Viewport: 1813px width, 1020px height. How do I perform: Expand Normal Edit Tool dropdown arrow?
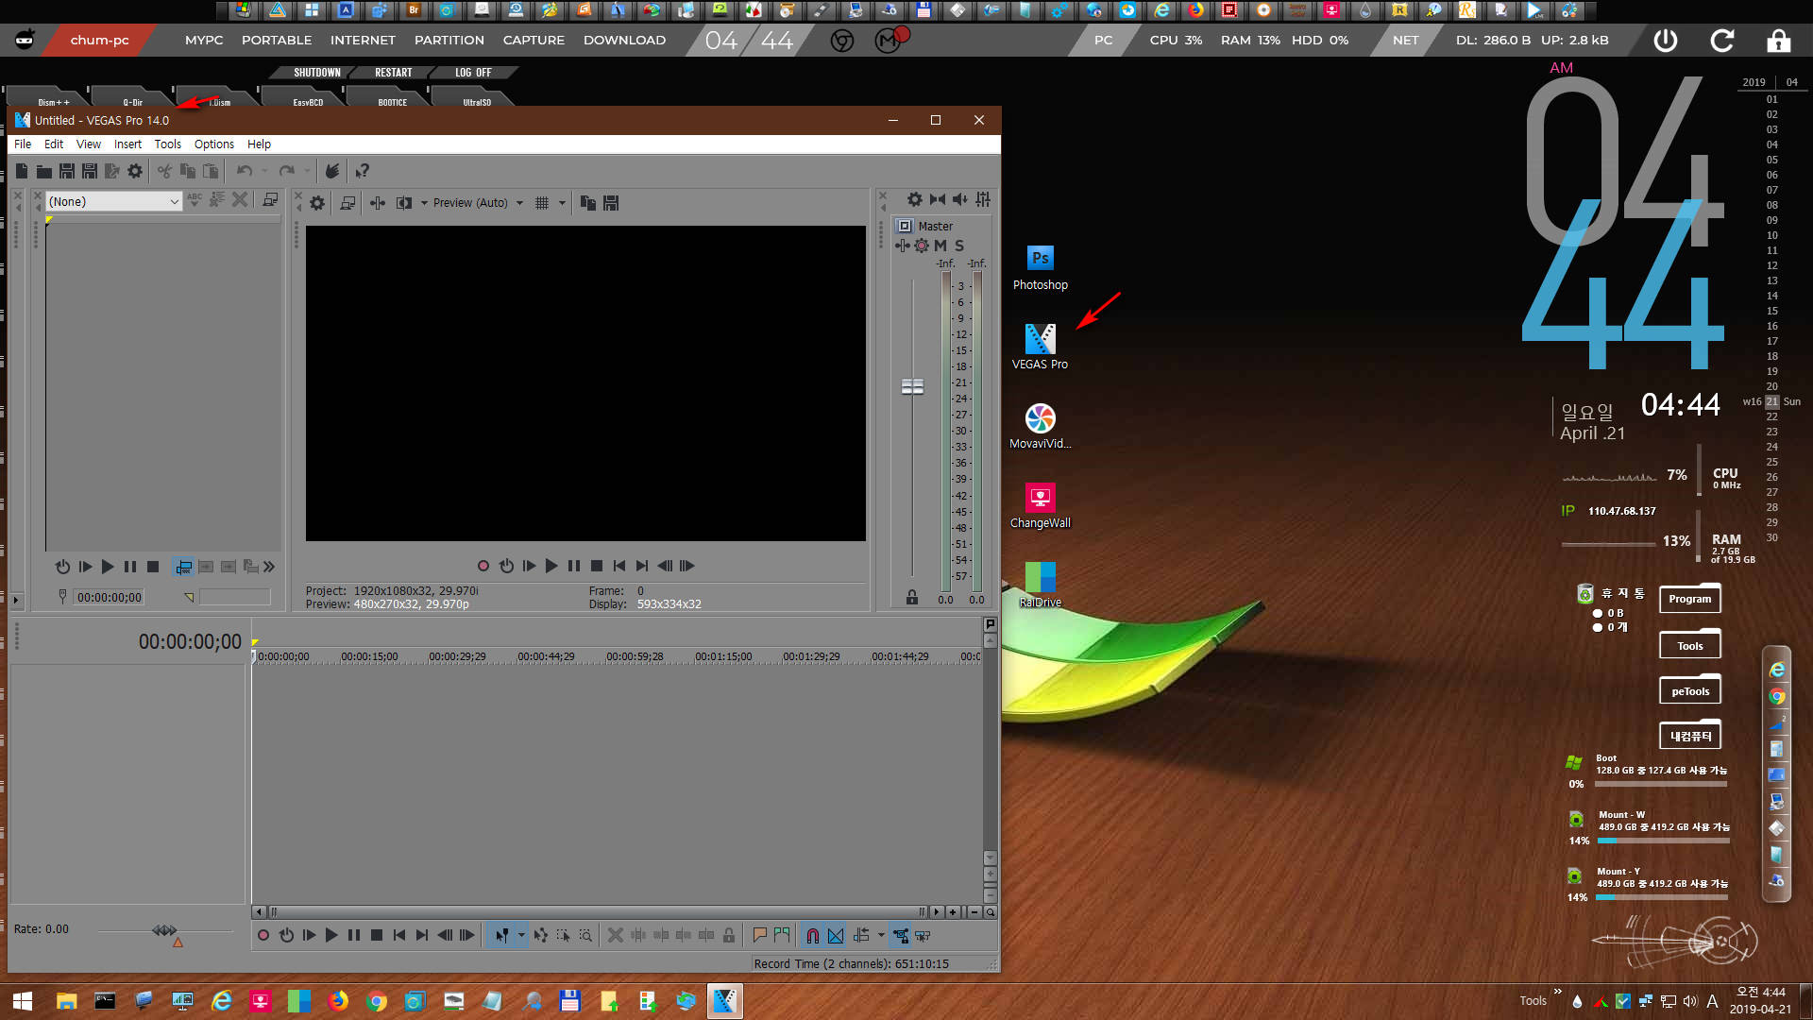[x=521, y=936]
